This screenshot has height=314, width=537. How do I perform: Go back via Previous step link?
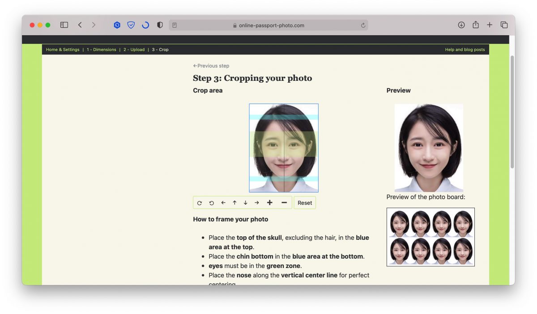click(211, 66)
